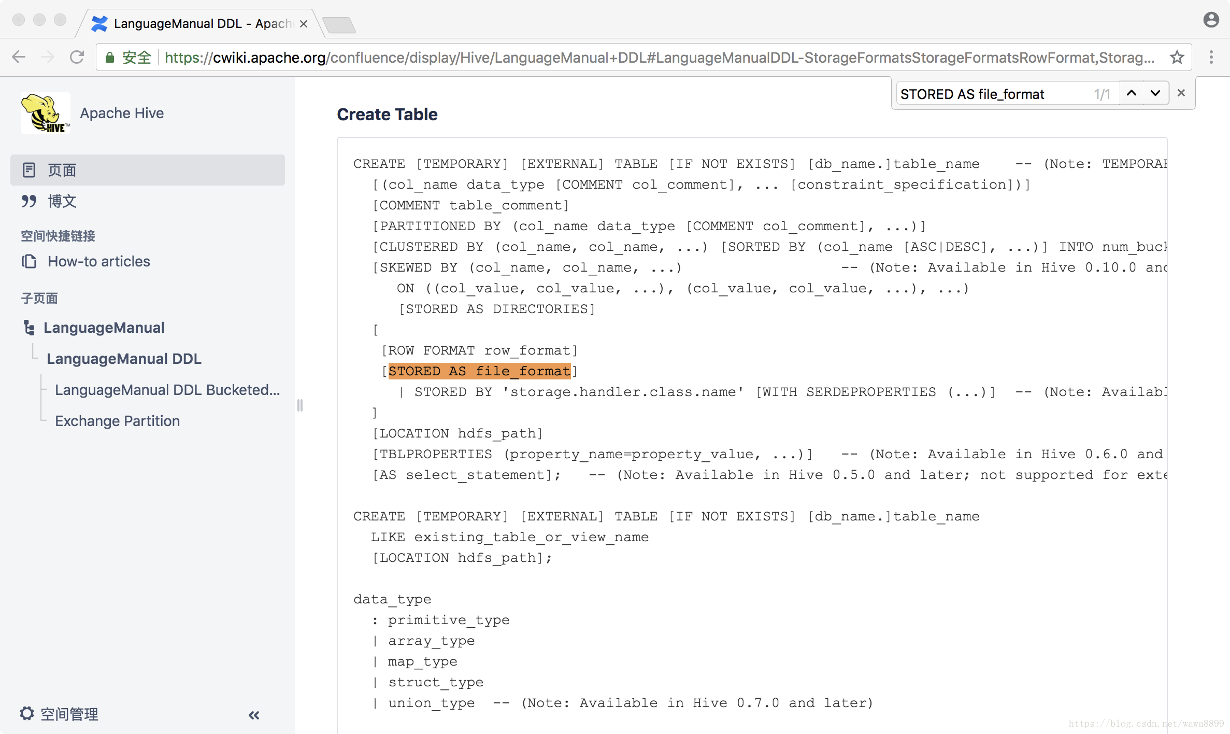1230x734 pixels.
Task: Open the 页面 (Pages) section in sidebar
Action: [x=61, y=170]
